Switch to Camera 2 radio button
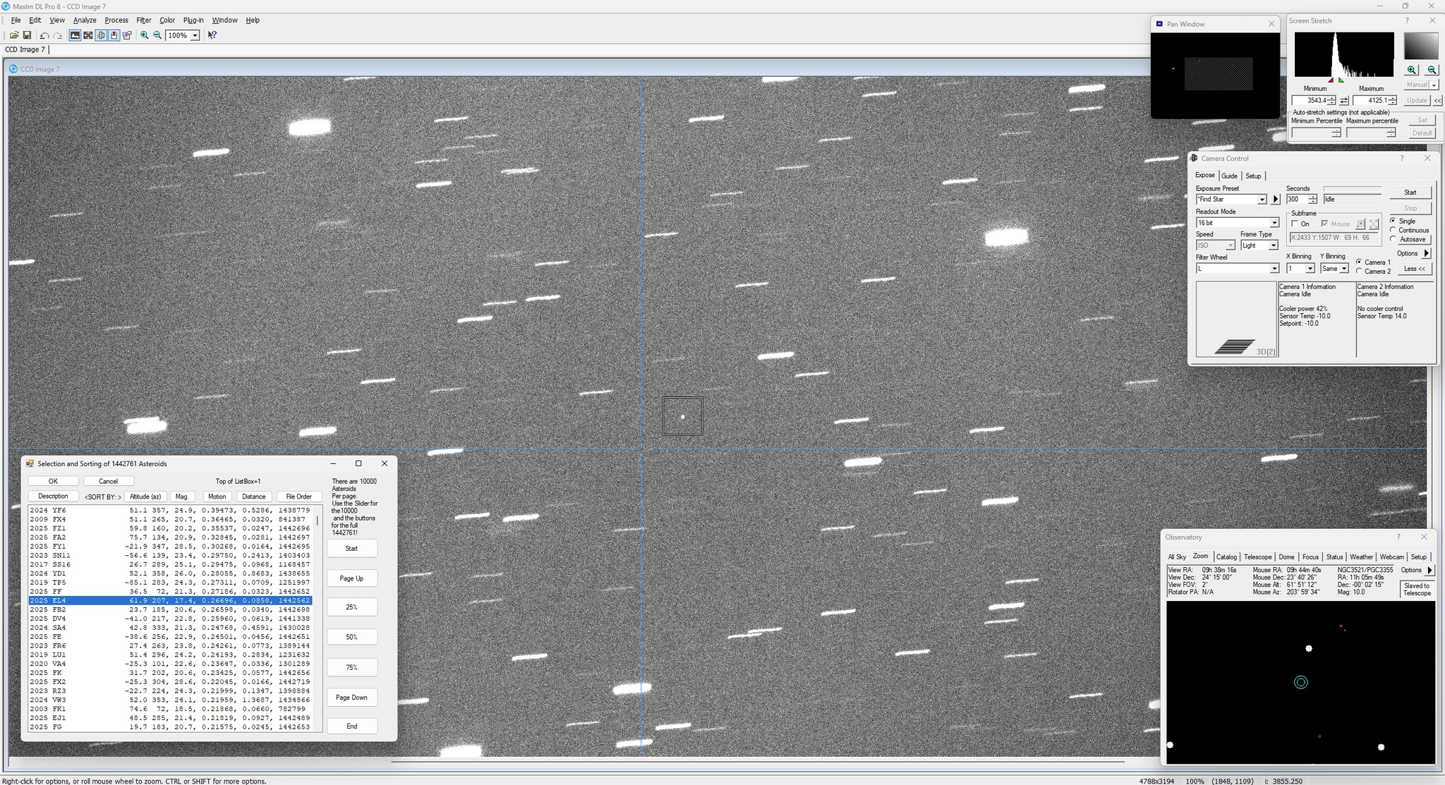This screenshot has width=1445, height=785. [1360, 271]
